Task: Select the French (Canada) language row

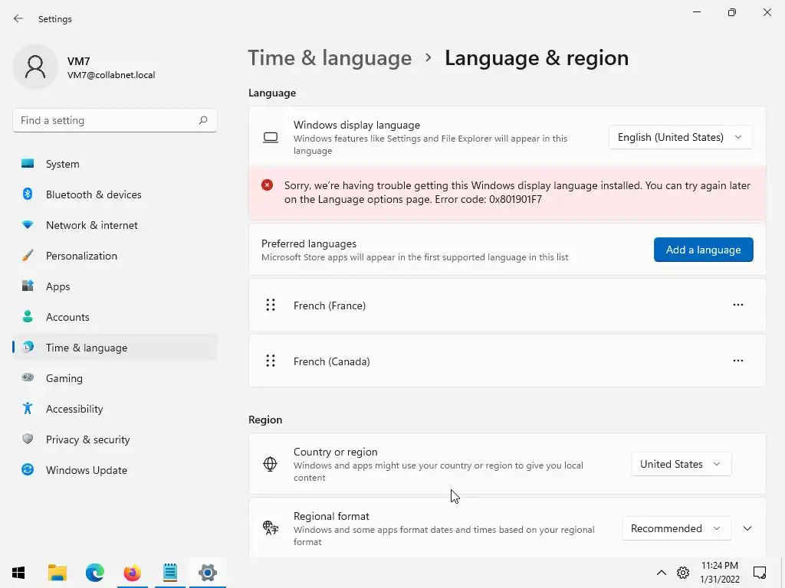Action: tap(507, 361)
